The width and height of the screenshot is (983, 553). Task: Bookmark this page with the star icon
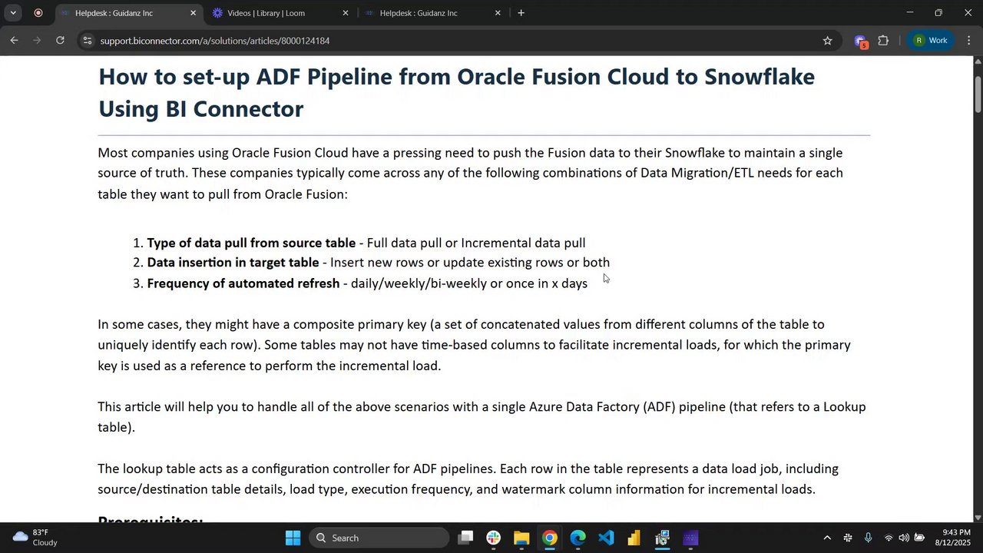(x=827, y=41)
